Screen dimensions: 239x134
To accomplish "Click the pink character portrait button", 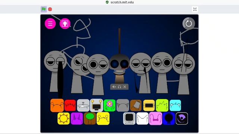I will (65, 23).
